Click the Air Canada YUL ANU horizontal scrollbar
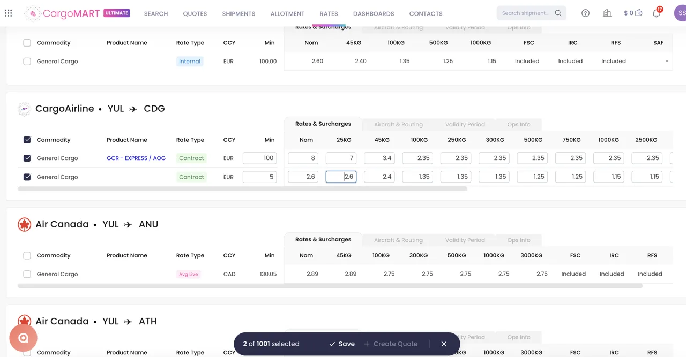 coord(330,286)
